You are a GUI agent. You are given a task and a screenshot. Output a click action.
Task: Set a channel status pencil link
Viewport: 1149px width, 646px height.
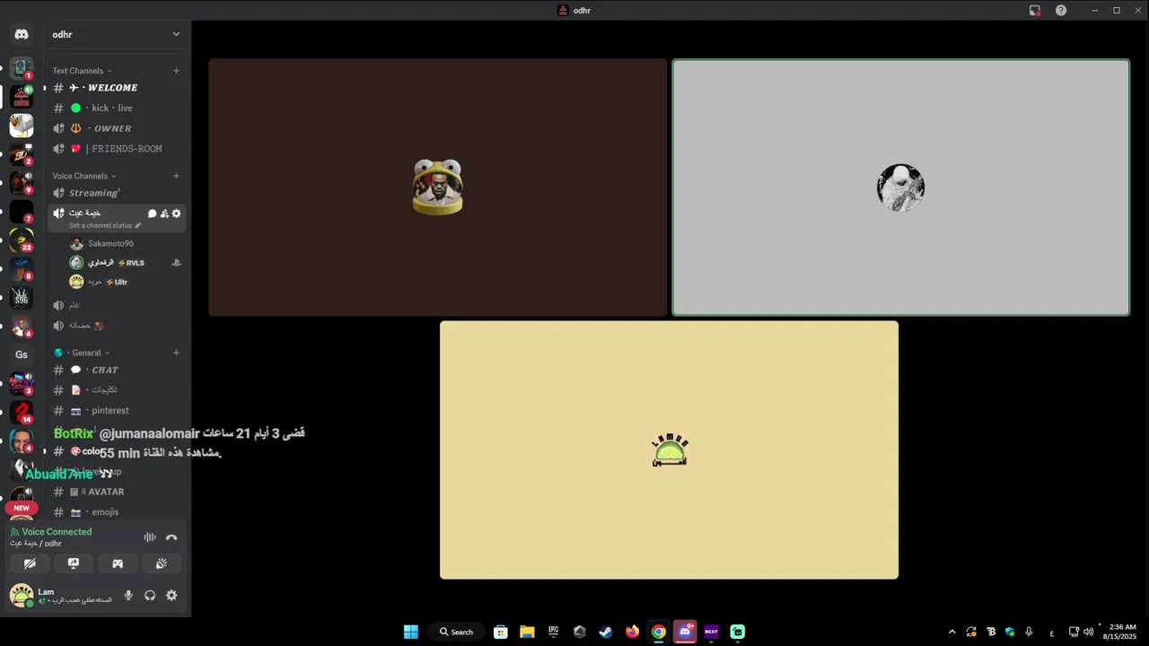pyautogui.click(x=105, y=225)
